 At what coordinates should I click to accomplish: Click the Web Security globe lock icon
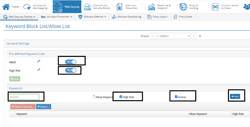(58, 7)
